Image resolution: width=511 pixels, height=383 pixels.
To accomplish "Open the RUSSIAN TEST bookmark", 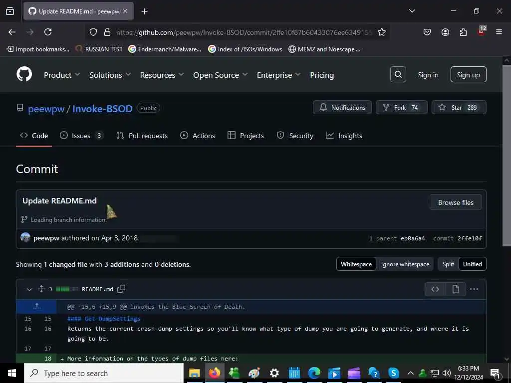I will (99, 49).
